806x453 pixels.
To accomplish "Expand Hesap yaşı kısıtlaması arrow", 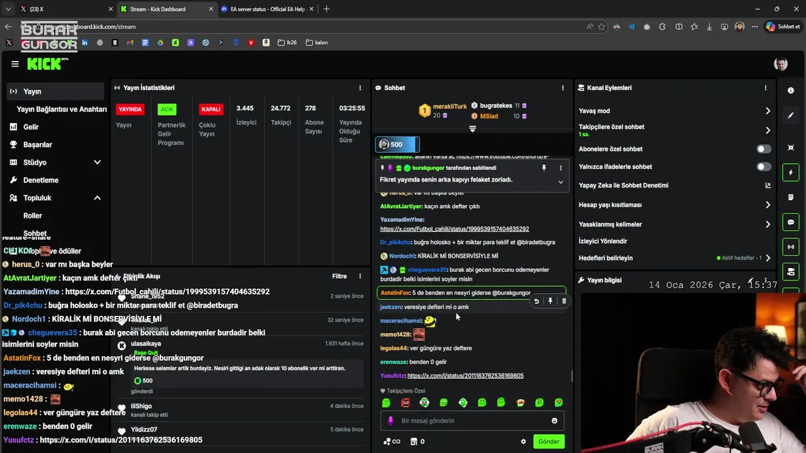I will pos(768,205).
